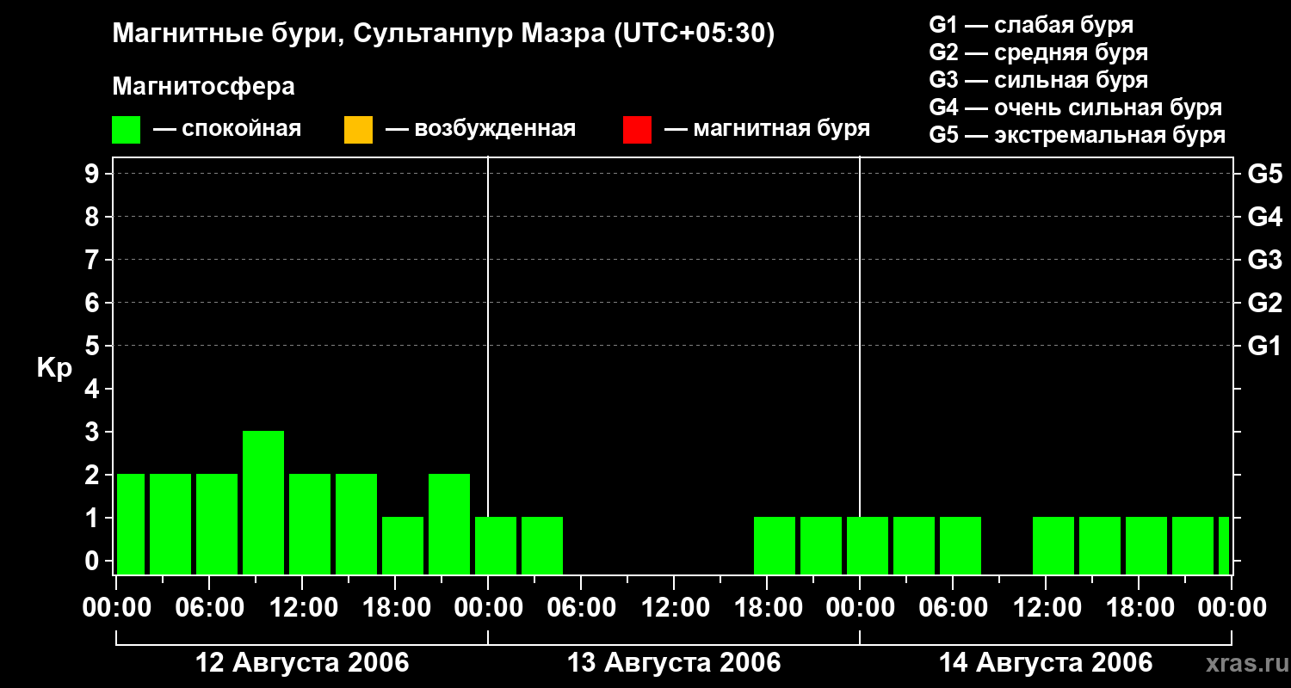Click the right-axis 'G1' level label
The height and width of the screenshot is (688, 1291).
pyautogui.click(x=1264, y=346)
